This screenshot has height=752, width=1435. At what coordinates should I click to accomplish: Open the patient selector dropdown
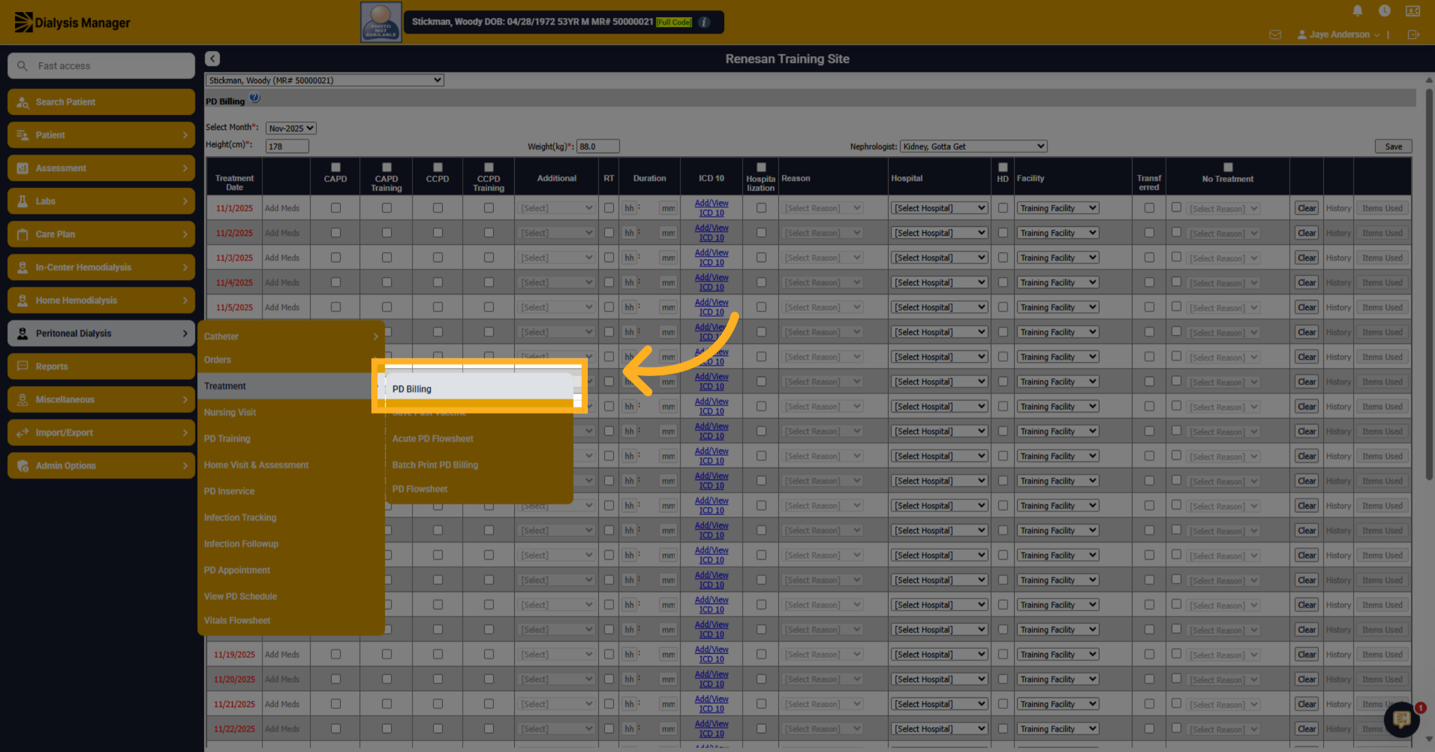pos(325,80)
